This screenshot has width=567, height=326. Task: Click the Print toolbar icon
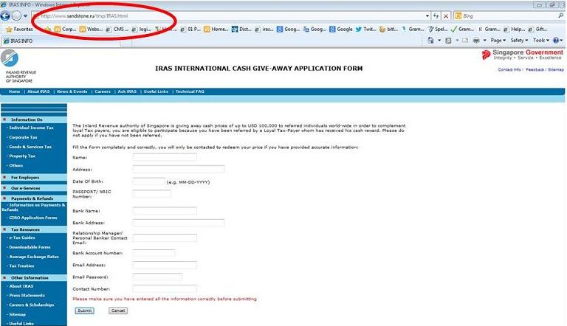(476, 41)
